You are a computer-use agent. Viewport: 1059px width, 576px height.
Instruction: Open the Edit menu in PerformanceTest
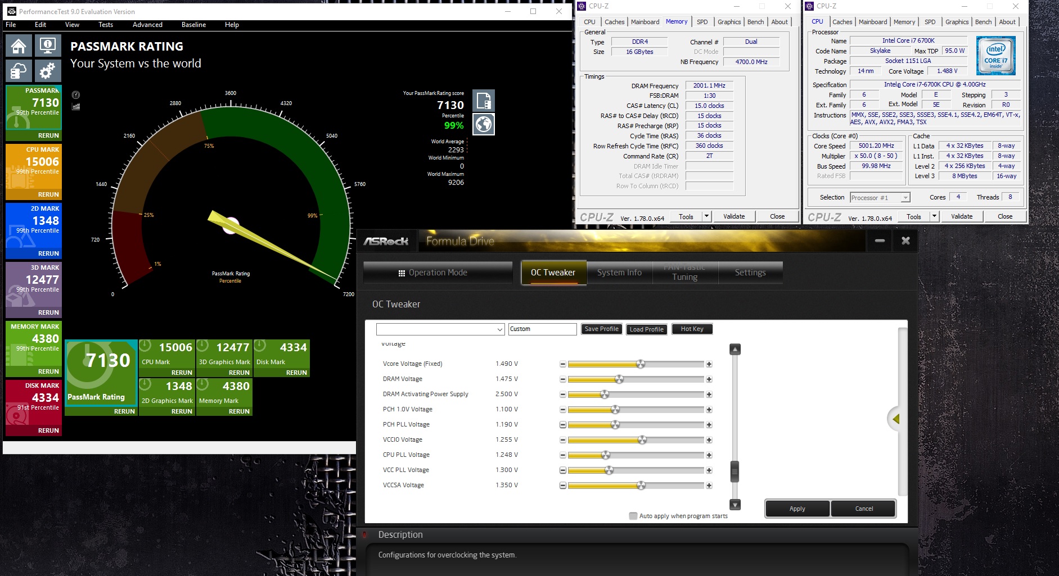pos(40,25)
